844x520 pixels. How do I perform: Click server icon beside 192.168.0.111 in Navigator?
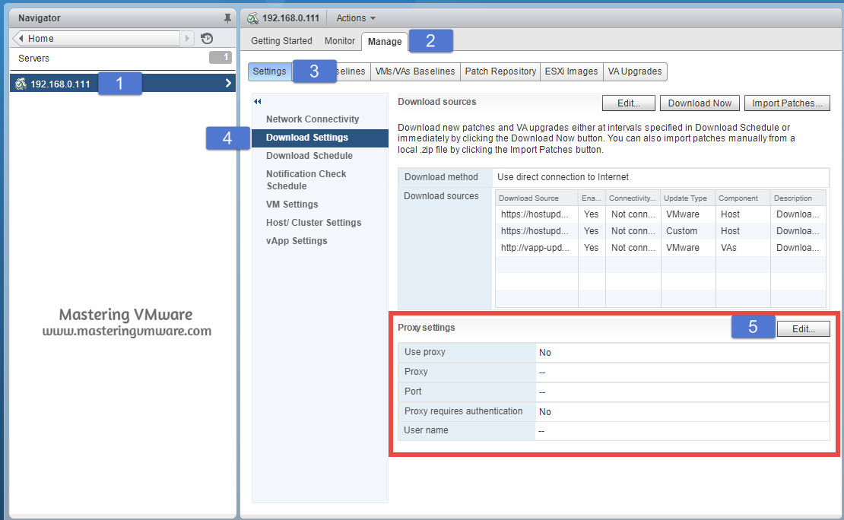point(21,84)
